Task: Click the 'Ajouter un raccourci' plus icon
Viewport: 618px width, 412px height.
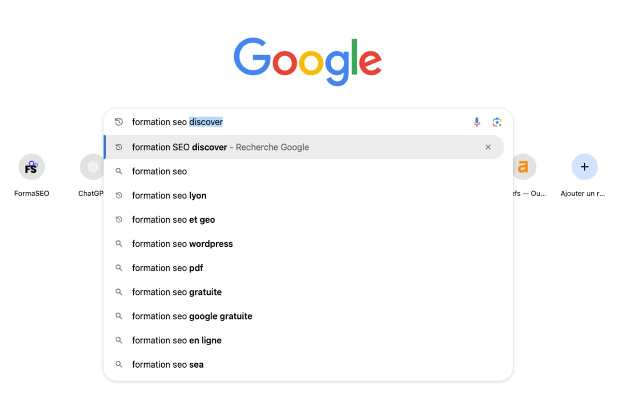Action: click(x=584, y=167)
